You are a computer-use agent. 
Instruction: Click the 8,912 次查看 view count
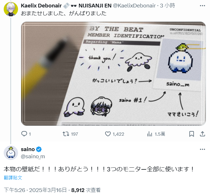(x=86, y=190)
